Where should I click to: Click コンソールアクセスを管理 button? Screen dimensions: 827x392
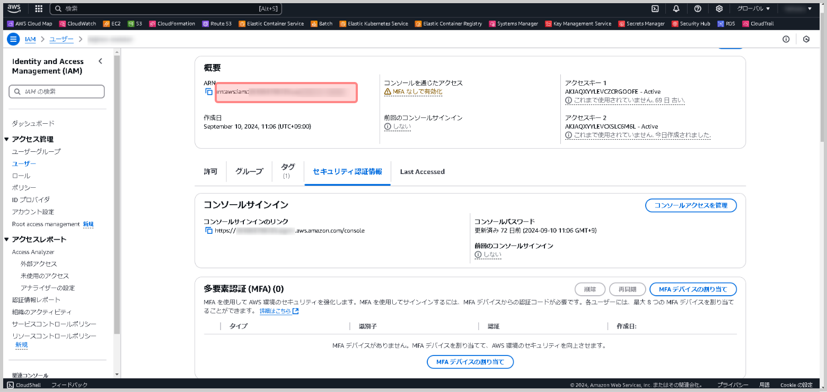point(691,205)
